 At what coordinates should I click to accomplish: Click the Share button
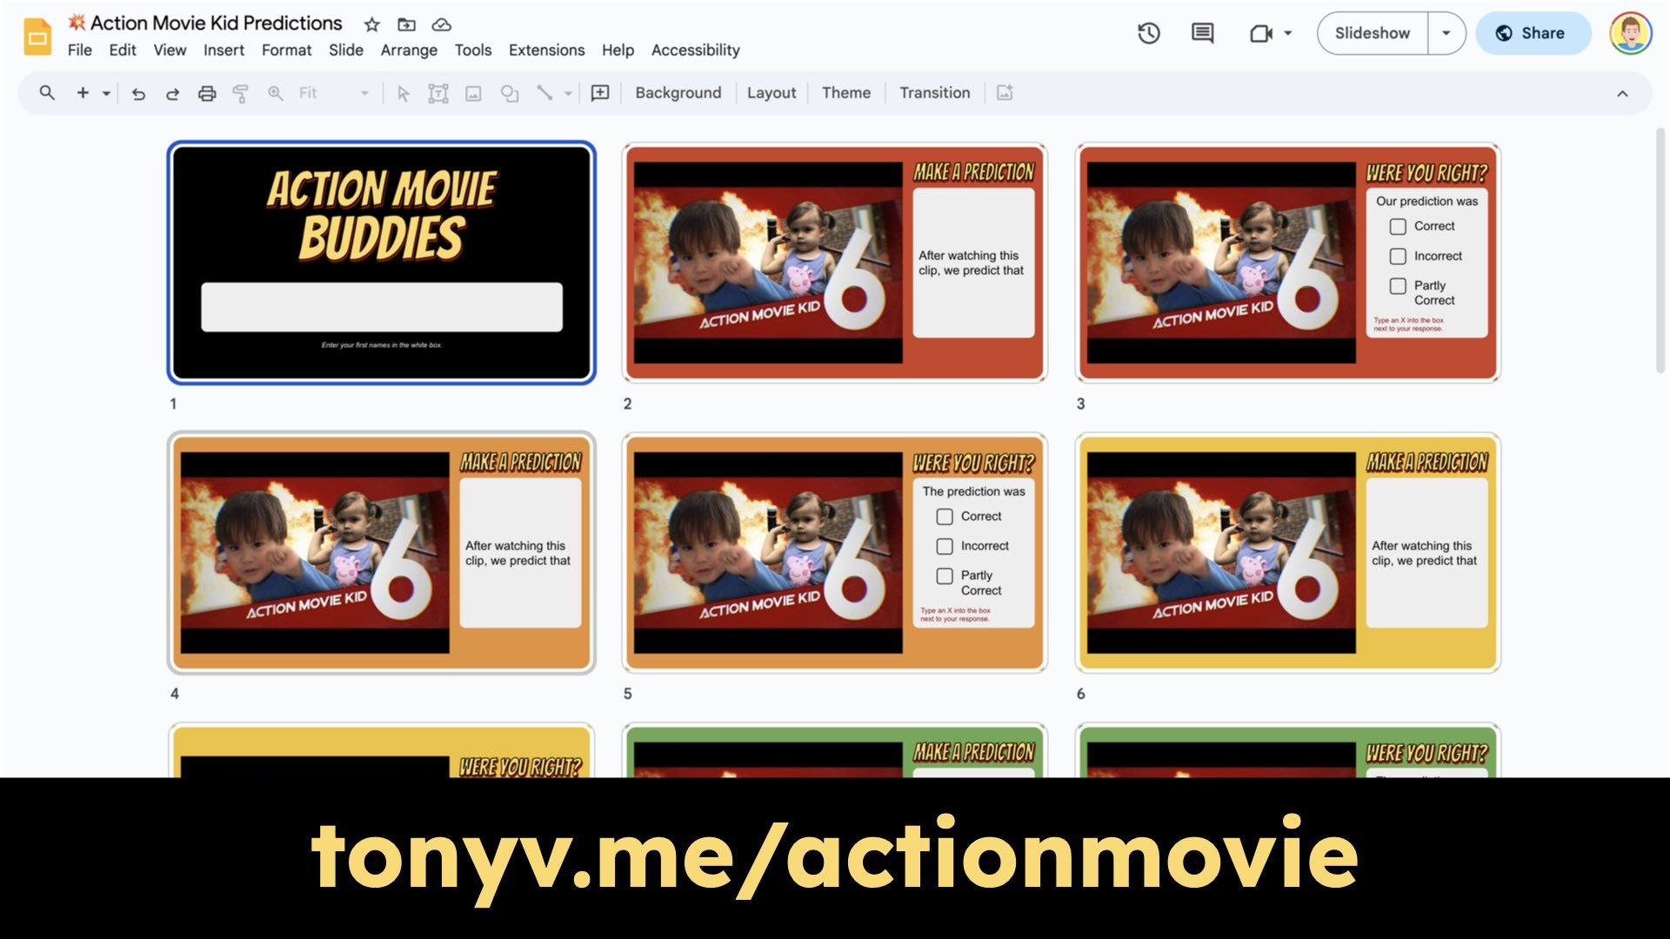tap(1533, 33)
